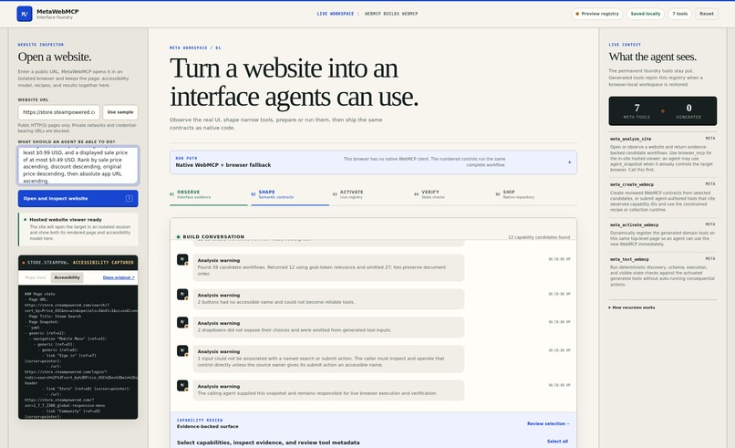Image resolution: width=735 pixels, height=448 pixels.
Task: Expand the Run Path panel plus icon
Action: (x=570, y=162)
